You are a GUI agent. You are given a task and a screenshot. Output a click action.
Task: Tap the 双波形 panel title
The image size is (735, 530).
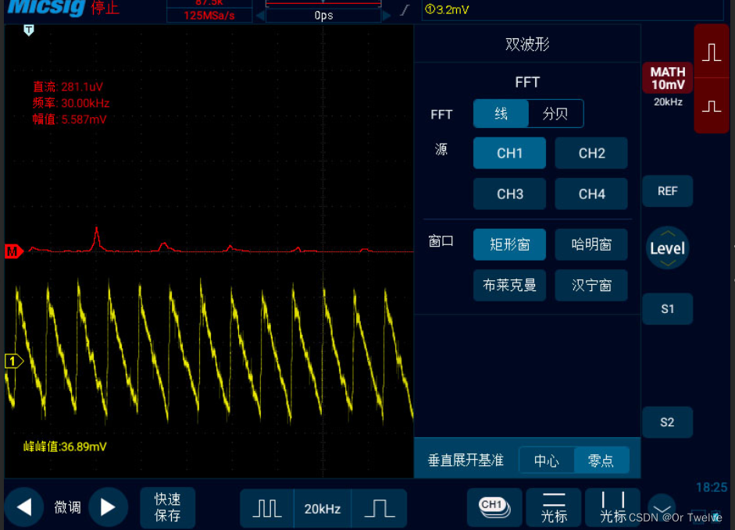tap(527, 44)
